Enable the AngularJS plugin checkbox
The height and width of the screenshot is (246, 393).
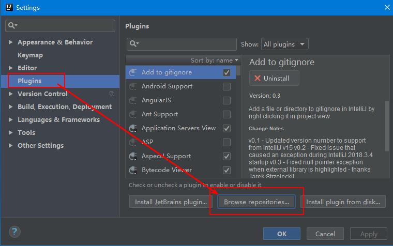point(226,100)
